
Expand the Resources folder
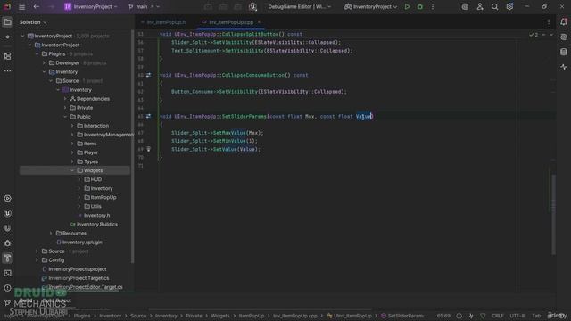pos(51,234)
